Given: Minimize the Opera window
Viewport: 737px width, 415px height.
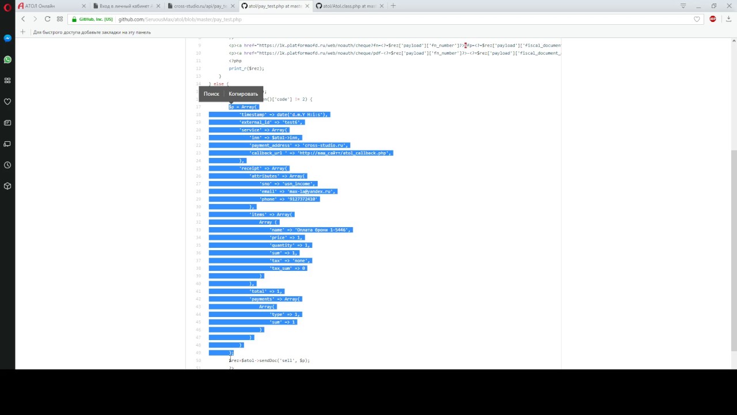Looking at the screenshot, I should coord(698,6).
